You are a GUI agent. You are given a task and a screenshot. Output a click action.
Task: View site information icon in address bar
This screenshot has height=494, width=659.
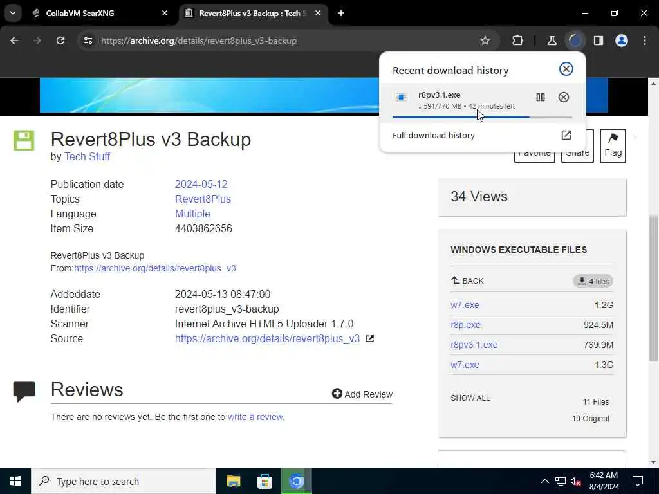[x=88, y=41]
